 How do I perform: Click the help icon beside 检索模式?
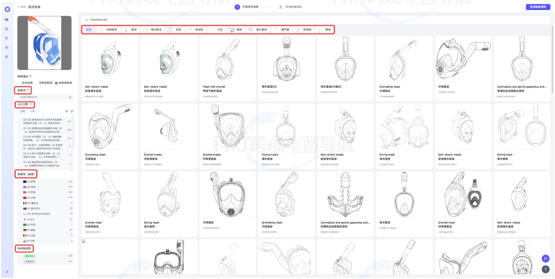[31, 76]
